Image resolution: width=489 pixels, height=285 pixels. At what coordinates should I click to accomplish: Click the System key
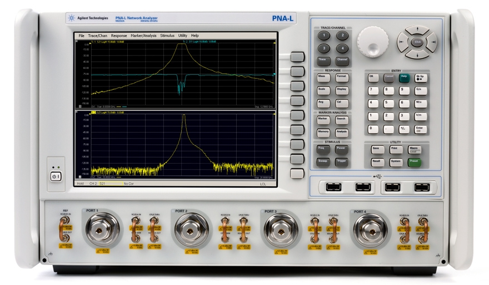click(396, 162)
